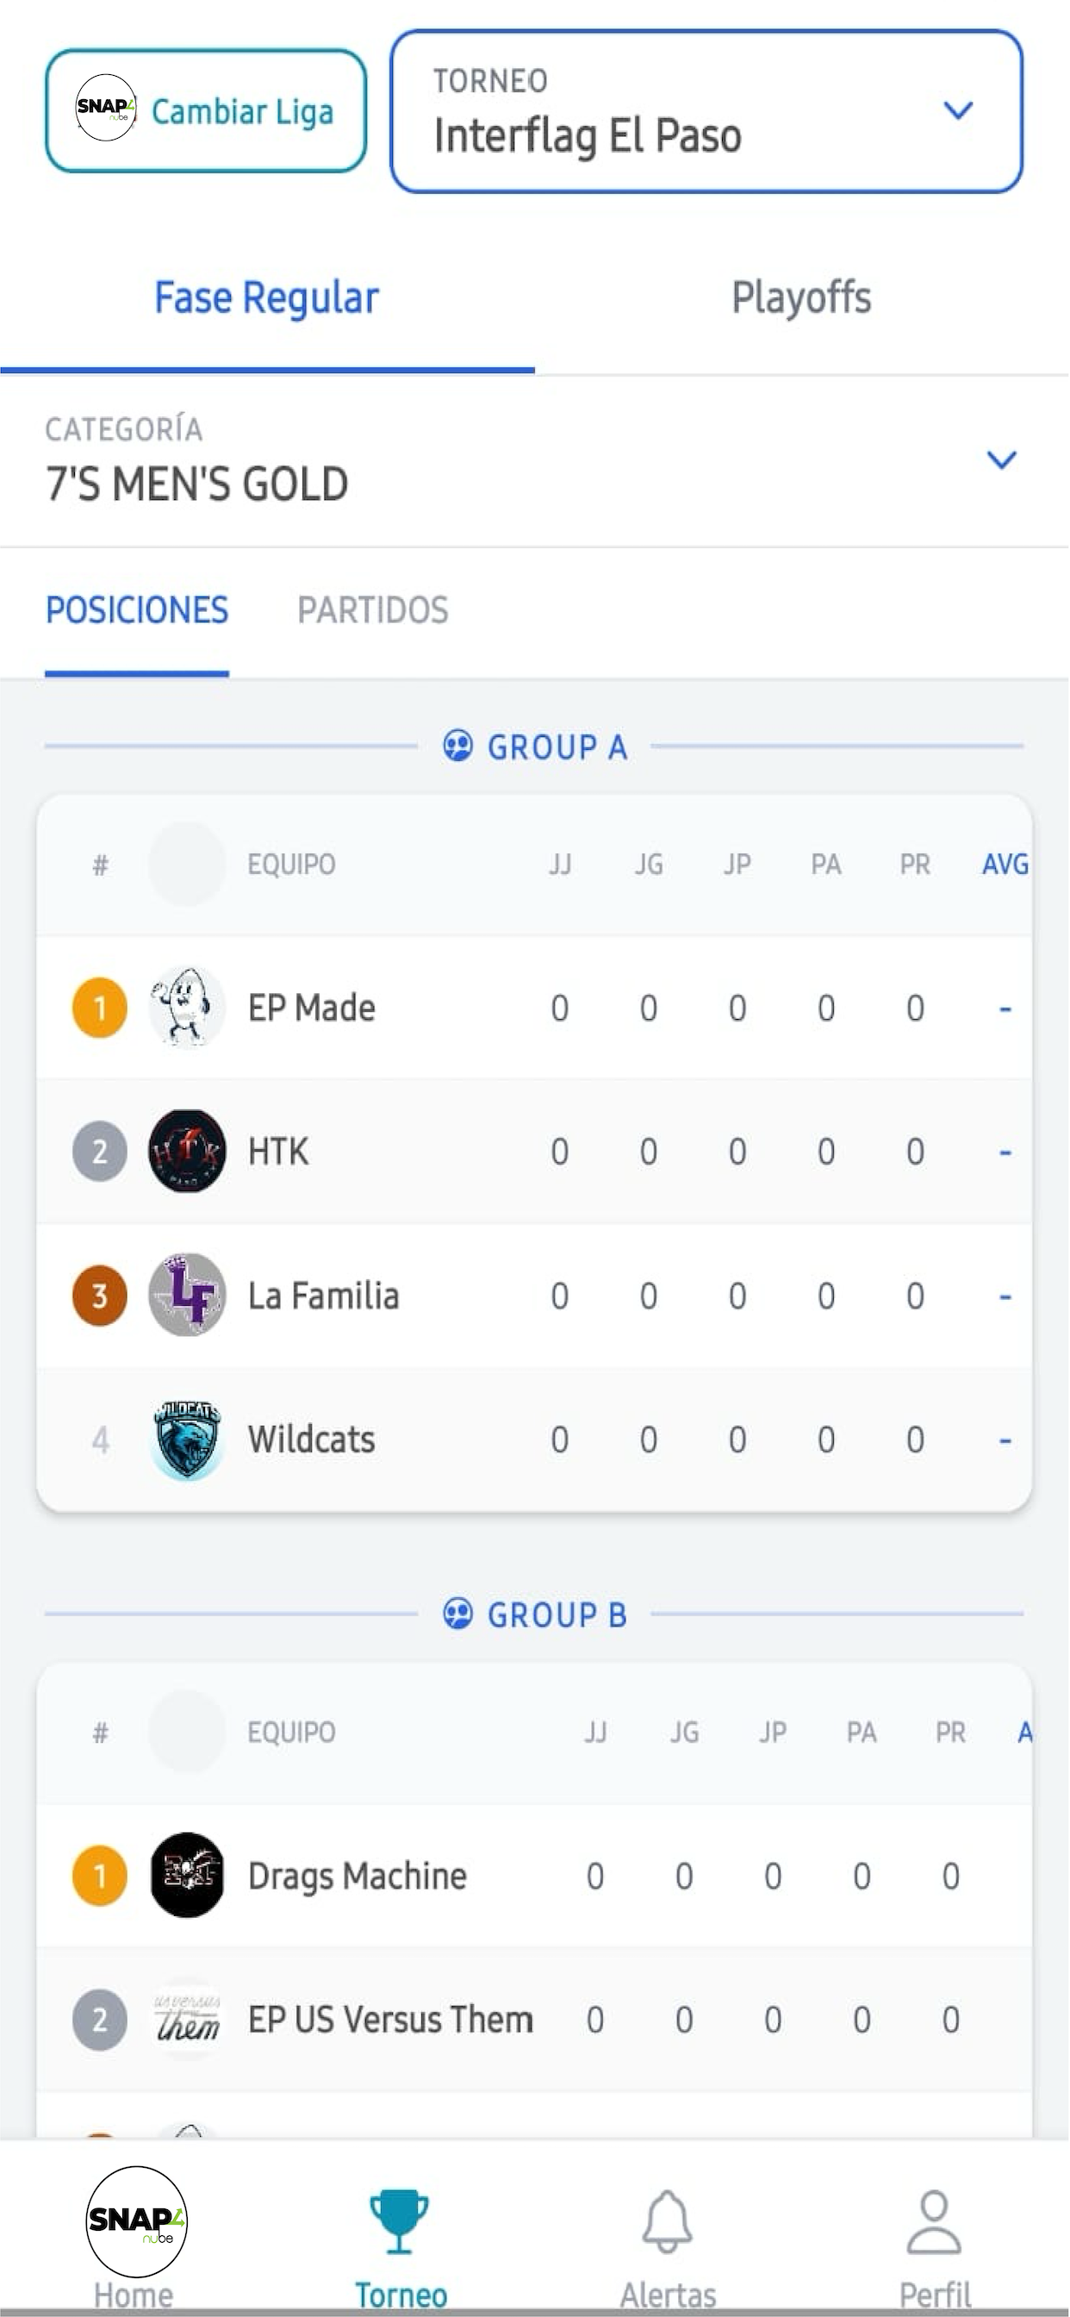The width and height of the screenshot is (1070, 2317).
Task: Switch to the Partidos tab
Action: pos(372,611)
